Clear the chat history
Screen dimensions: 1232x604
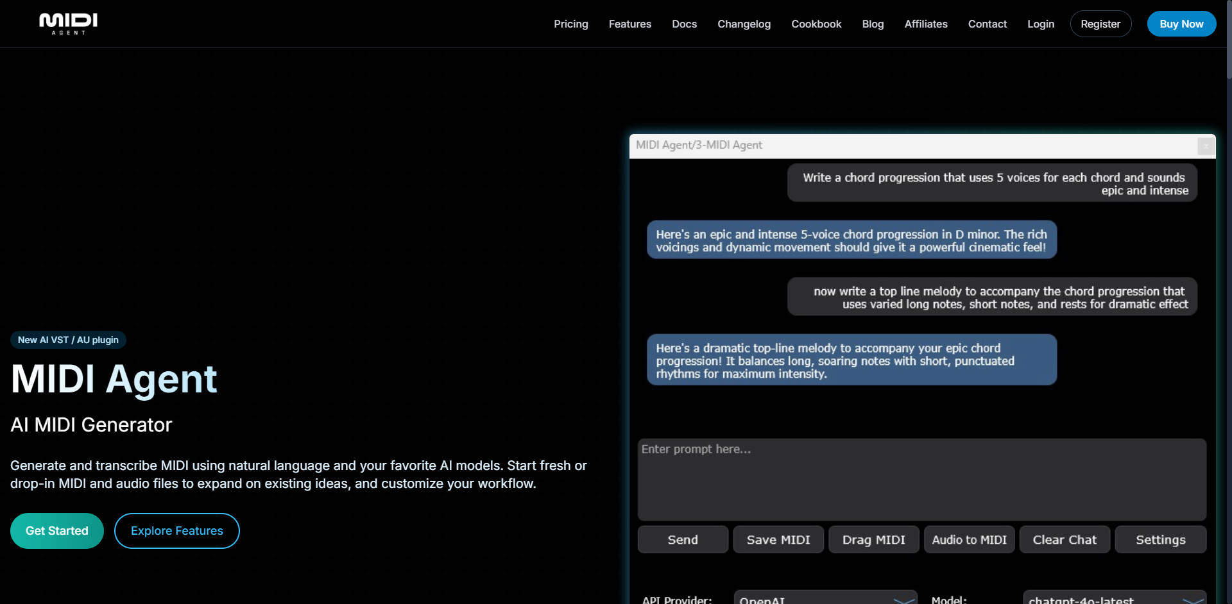point(1065,539)
